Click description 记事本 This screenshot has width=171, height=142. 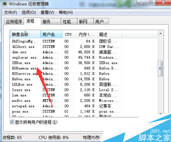pyautogui.click(x=105, y=106)
